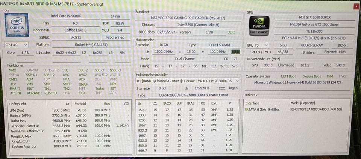Click the 6 / 6 core count

click(25, 53)
